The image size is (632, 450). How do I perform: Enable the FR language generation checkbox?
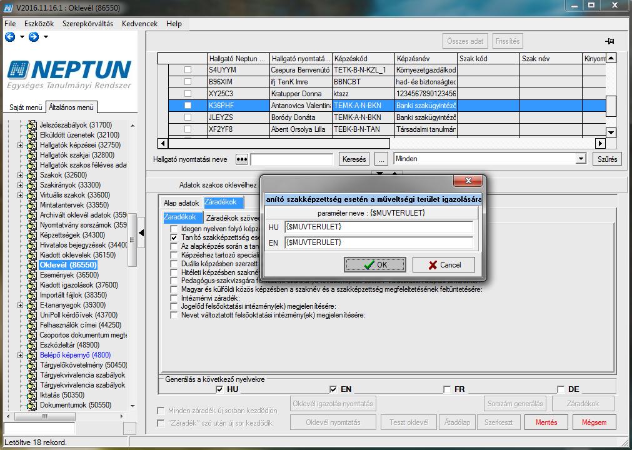(x=447, y=389)
